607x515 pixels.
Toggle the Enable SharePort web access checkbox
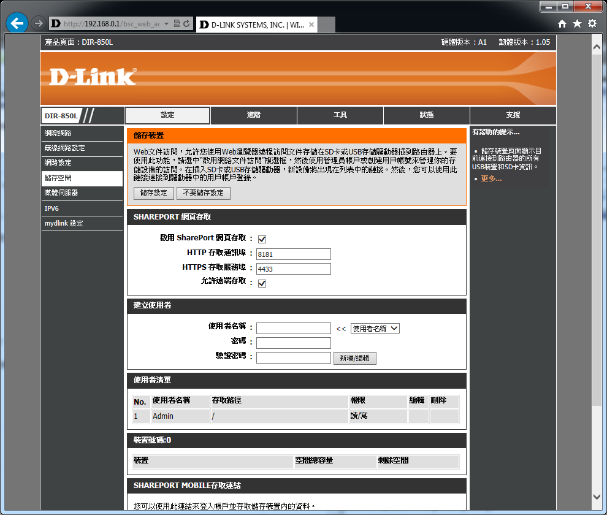click(262, 239)
